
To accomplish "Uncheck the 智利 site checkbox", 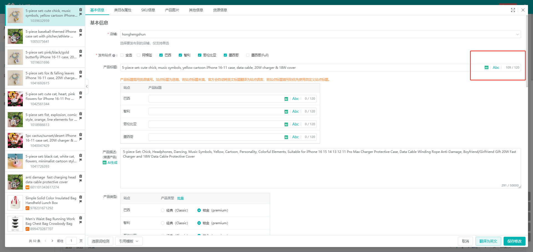I will (x=180, y=55).
